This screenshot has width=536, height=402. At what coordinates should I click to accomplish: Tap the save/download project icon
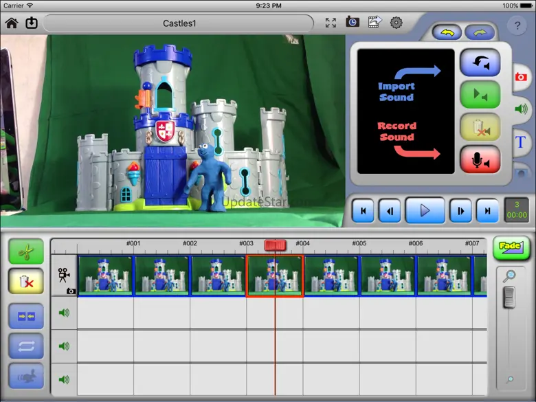(32, 23)
